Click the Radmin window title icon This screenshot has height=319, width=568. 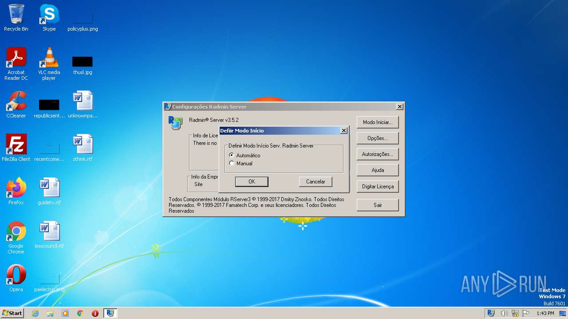168,107
